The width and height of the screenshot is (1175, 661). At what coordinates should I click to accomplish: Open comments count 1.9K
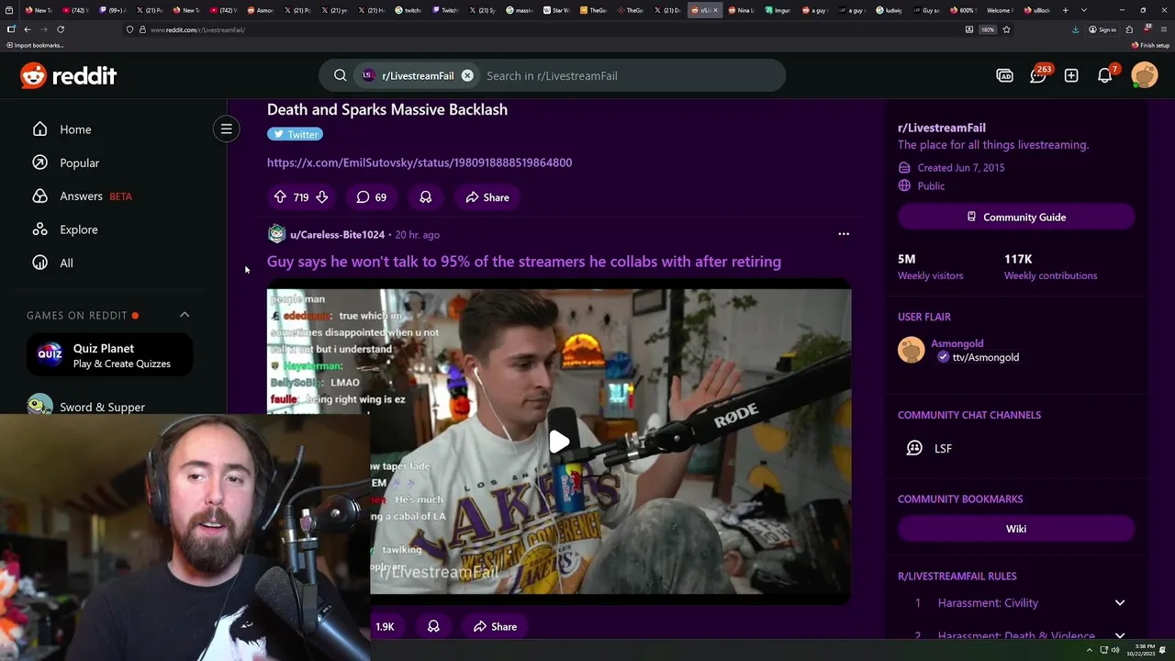click(384, 627)
